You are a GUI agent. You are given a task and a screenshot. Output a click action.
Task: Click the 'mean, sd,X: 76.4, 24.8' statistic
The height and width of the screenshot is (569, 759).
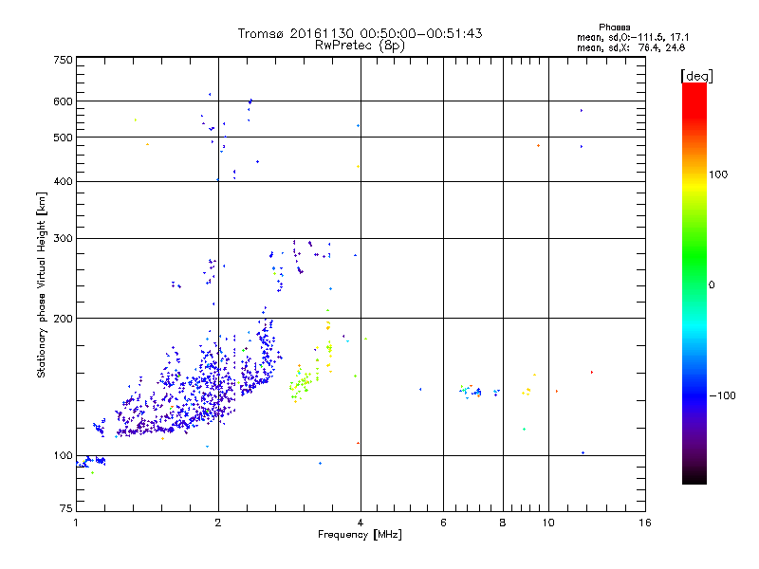point(630,48)
